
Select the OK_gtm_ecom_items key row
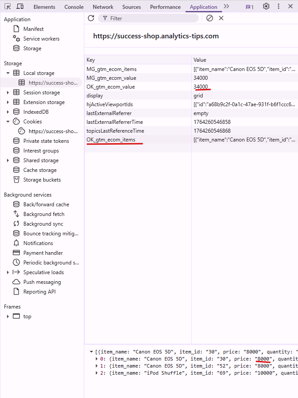[x=111, y=140]
